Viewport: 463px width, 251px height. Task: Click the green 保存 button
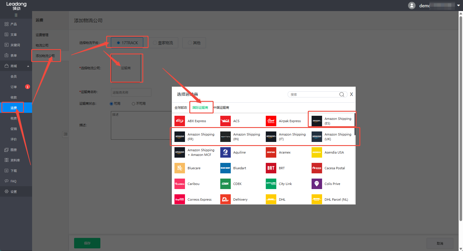pyautogui.click(x=87, y=243)
